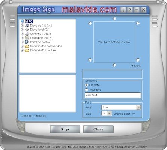The image size is (167, 150).
Task: Open the Preview link
Action: coord(136,66)
